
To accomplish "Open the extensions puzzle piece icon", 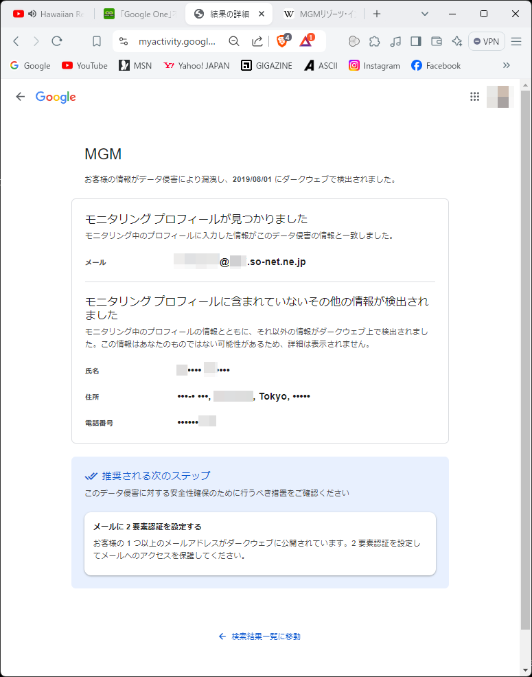I will point(374,41).
